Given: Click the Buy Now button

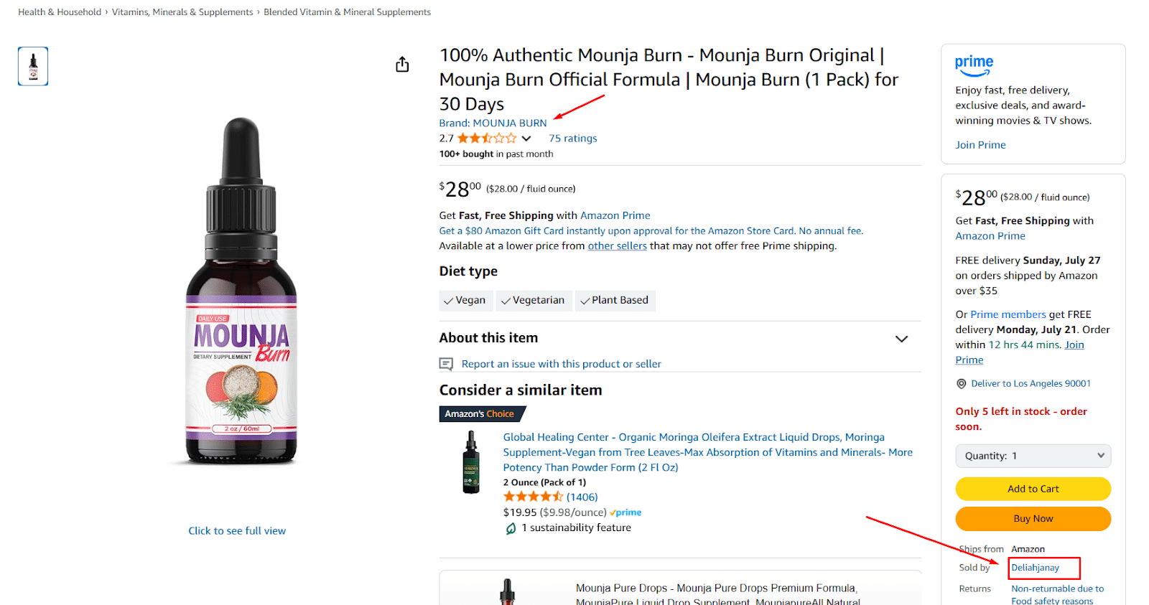Looking at the screenshot, I should 1033,519.
